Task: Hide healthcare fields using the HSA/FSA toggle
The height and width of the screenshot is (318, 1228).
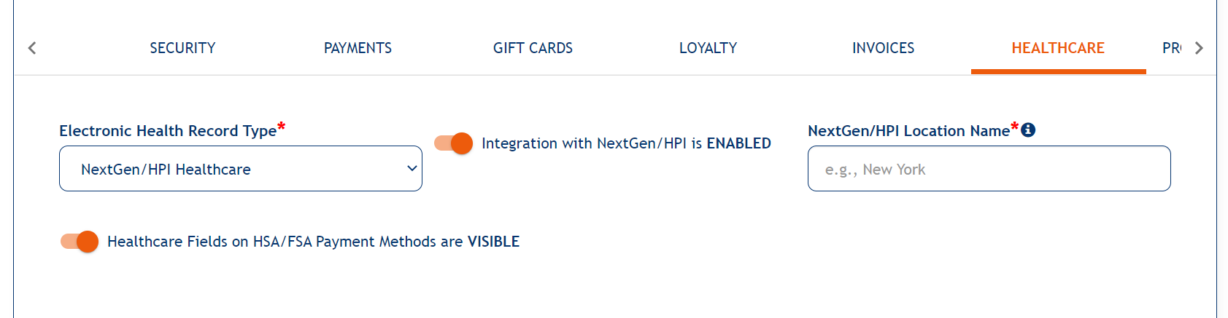Action: click(80, 242)
